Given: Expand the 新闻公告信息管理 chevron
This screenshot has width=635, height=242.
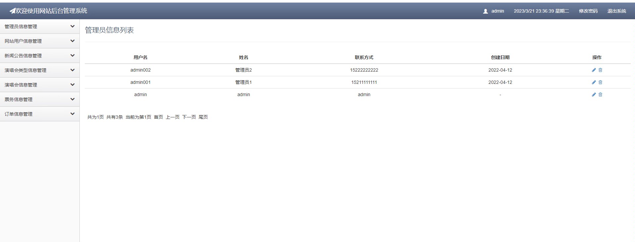Looking at the screenshot, I should tap(73, 55).
